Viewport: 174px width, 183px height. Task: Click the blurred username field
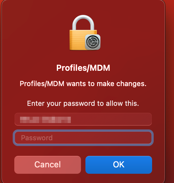click(x=83, y=119)
